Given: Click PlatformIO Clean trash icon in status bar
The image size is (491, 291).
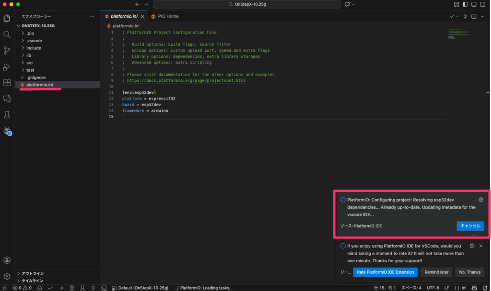Looking at the screenshot, I should (x=71, y=288).
